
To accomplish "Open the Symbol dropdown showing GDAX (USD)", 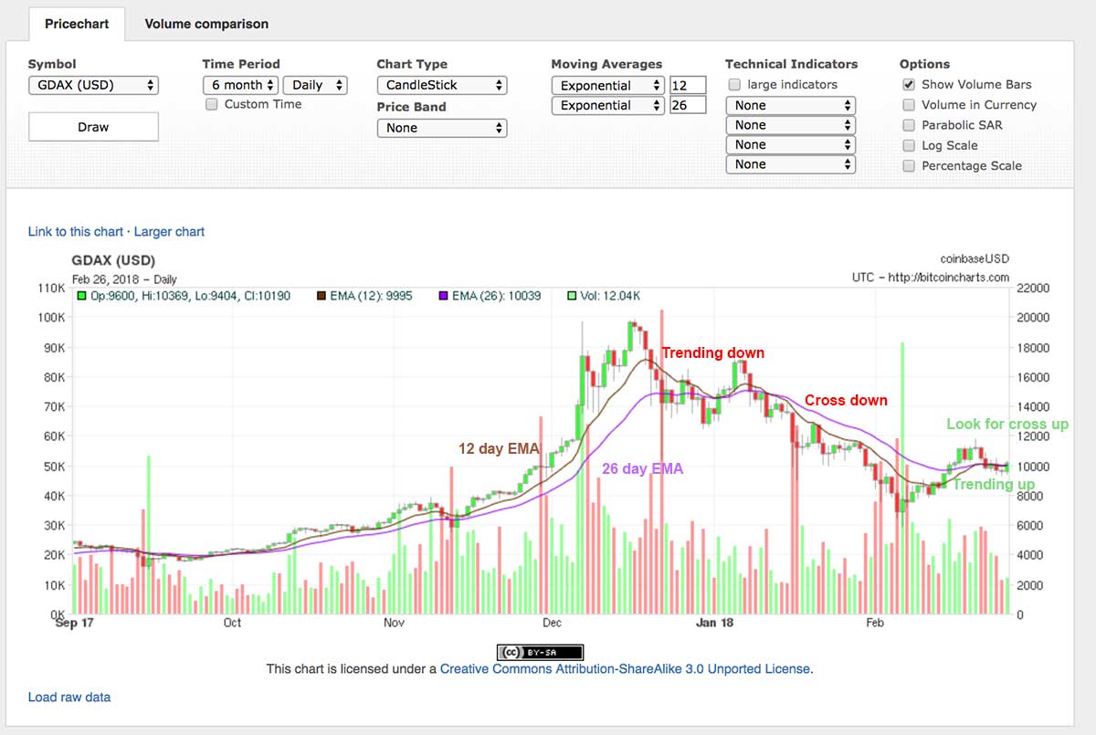I will tap(93, 85).
